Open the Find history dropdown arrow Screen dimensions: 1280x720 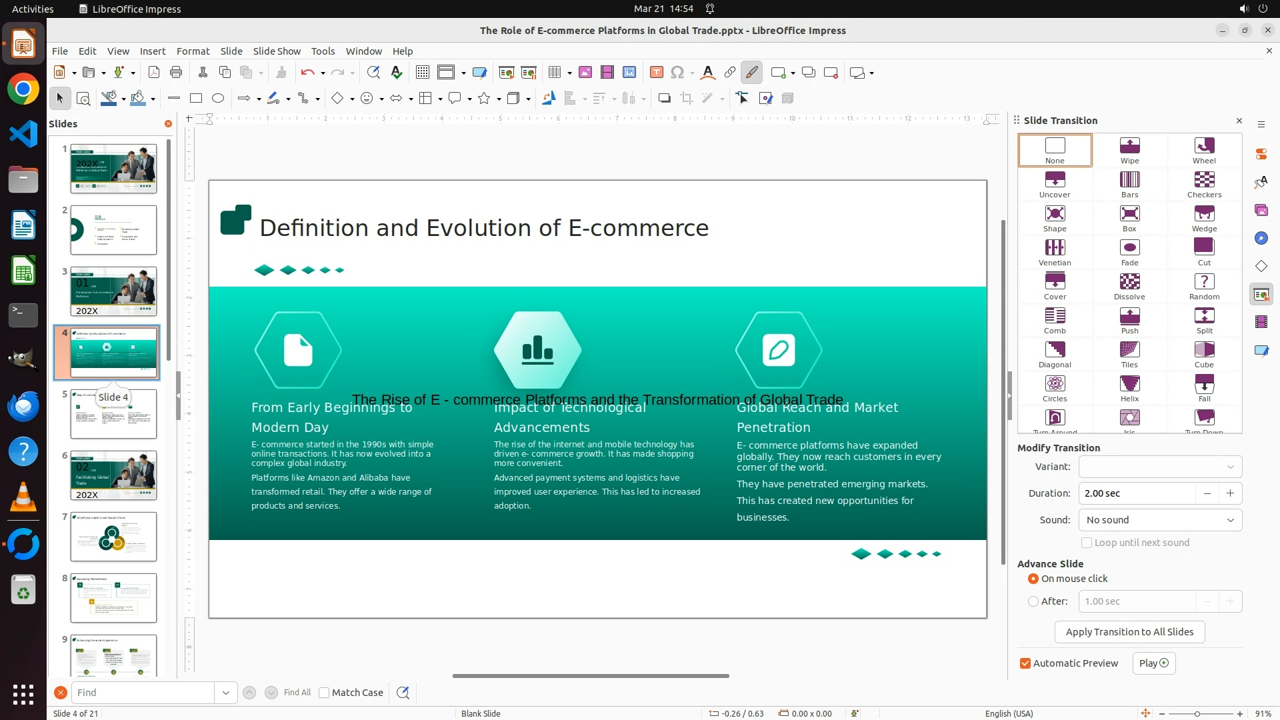(x=226, y=693)
